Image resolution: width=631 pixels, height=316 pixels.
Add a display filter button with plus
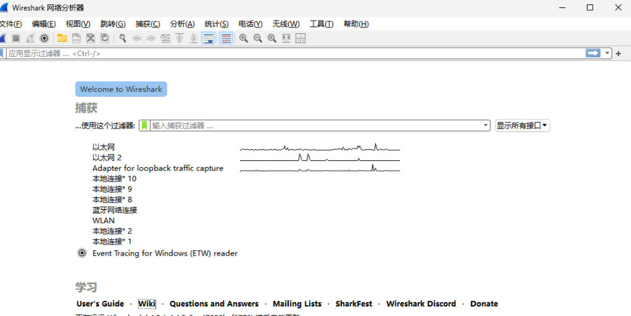pyautogui.click(x=618, y=53)
